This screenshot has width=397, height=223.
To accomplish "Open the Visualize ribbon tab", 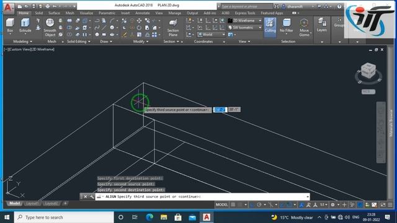I will tap(86, 13).
